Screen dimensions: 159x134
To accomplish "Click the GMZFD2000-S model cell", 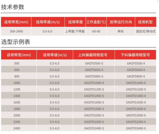I will (x=94, y=115).
